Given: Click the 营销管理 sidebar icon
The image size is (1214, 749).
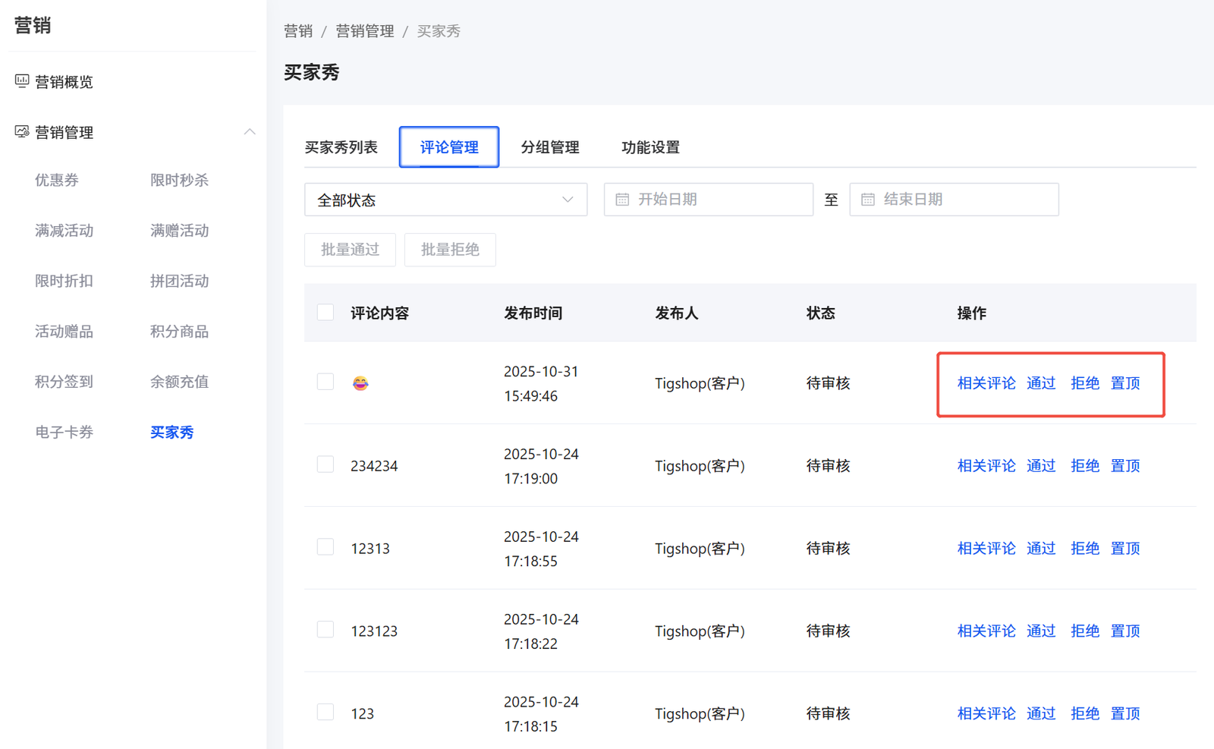Looking at the screenshot, I should tap(22, 132).
